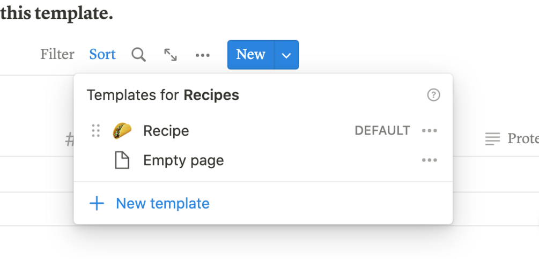
Task: Click the drag handle beside Recipe template
Action: coord(96,131)
